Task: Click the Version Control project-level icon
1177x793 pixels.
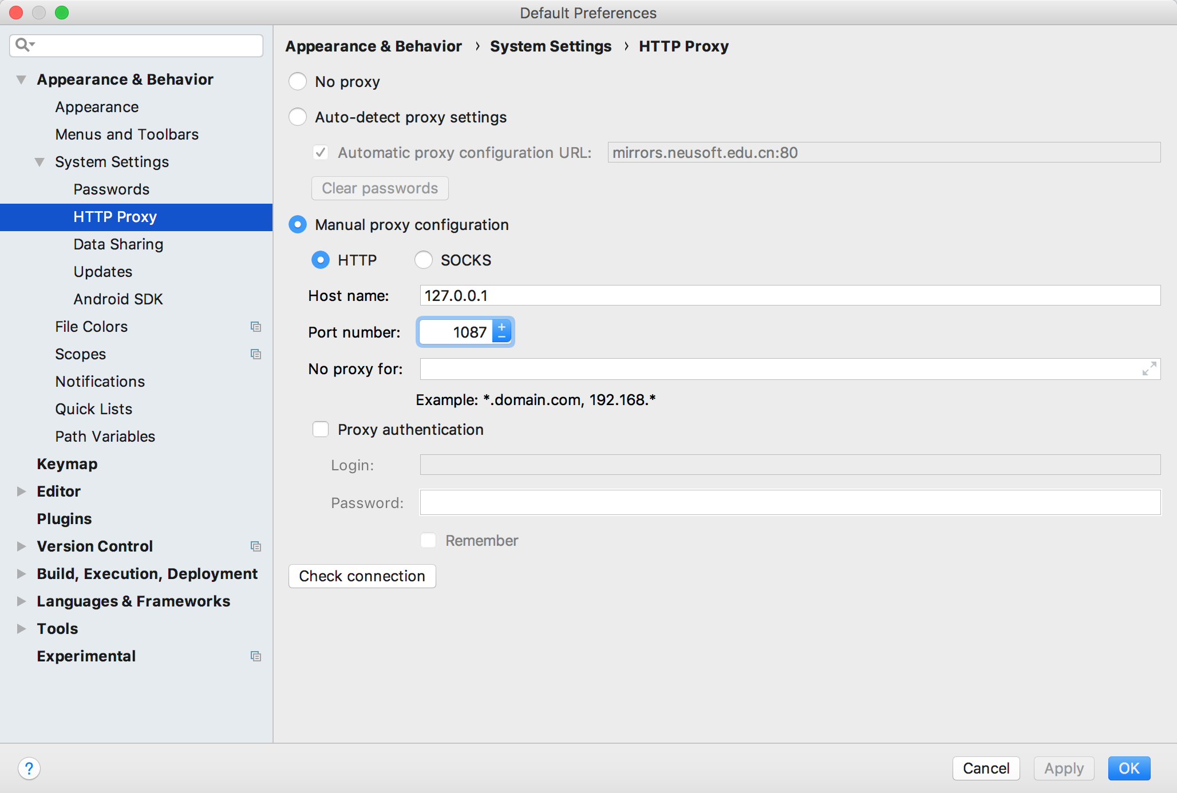Action: click(x=256, y=546)
